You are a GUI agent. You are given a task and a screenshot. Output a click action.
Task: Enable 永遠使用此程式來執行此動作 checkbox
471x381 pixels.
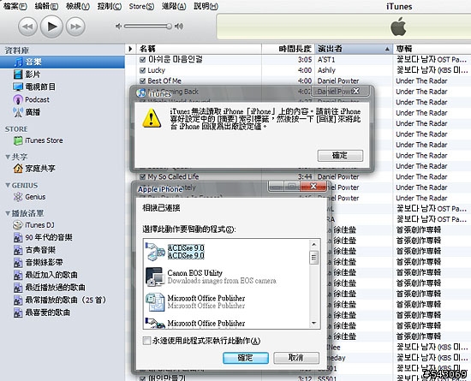point(146,341)
